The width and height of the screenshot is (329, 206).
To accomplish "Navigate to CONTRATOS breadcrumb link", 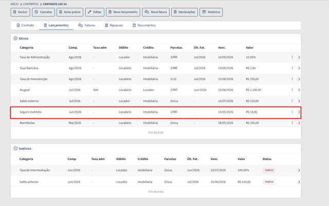I will point(31,4).
